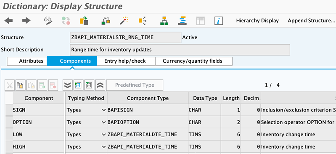Open the Currency/quantity fields tab
The image size is (336, 154).
coord(194,61)
